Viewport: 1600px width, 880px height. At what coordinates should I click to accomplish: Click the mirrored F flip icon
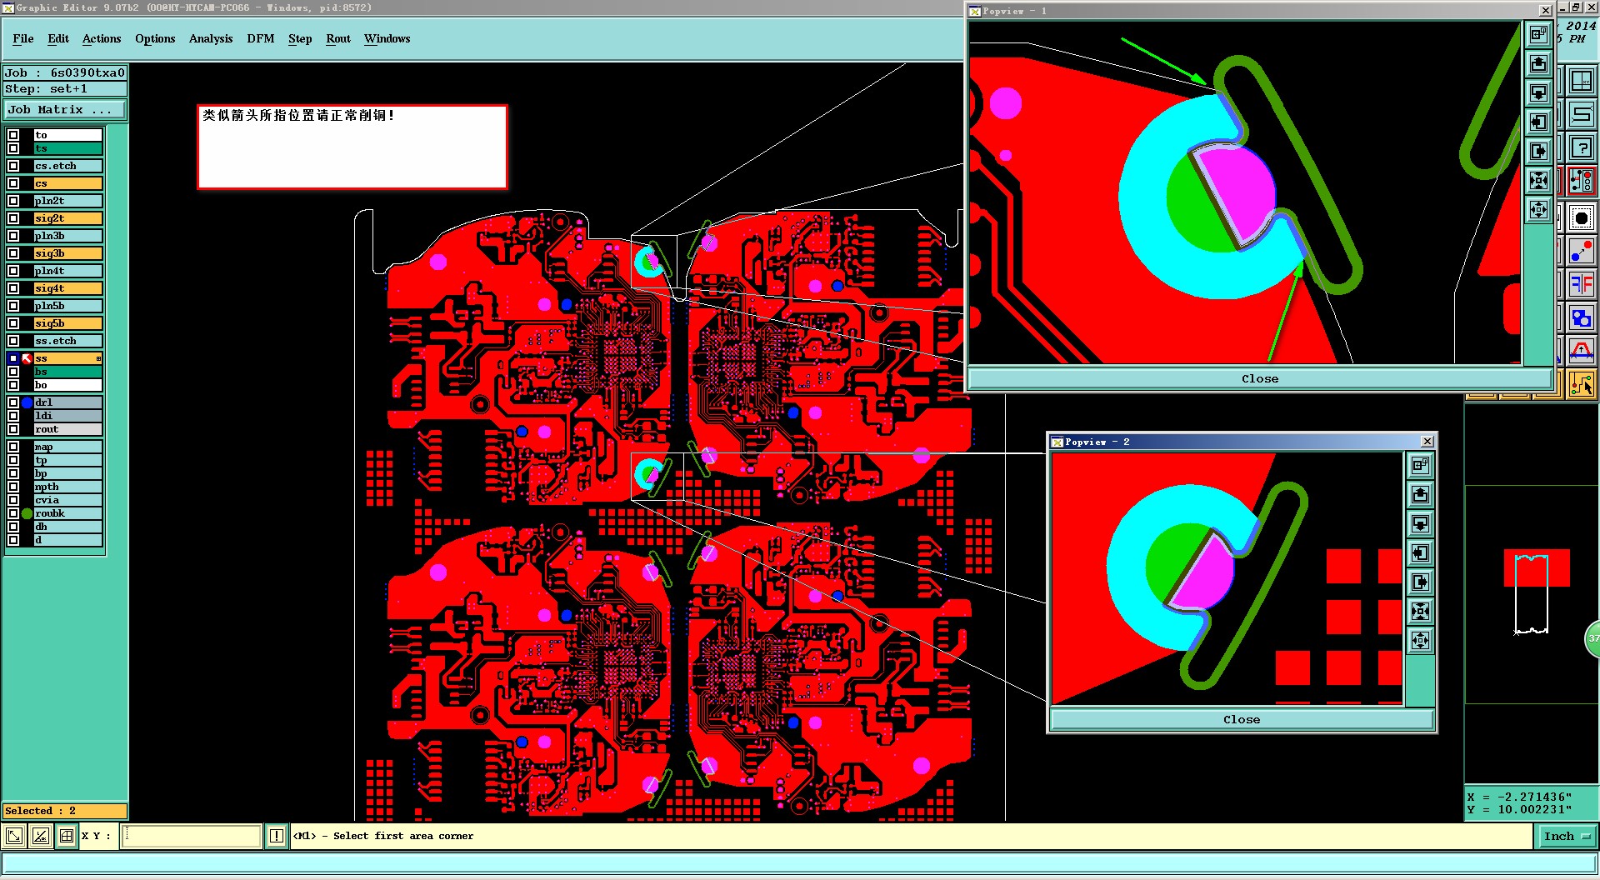click(x=1581, y=284)
